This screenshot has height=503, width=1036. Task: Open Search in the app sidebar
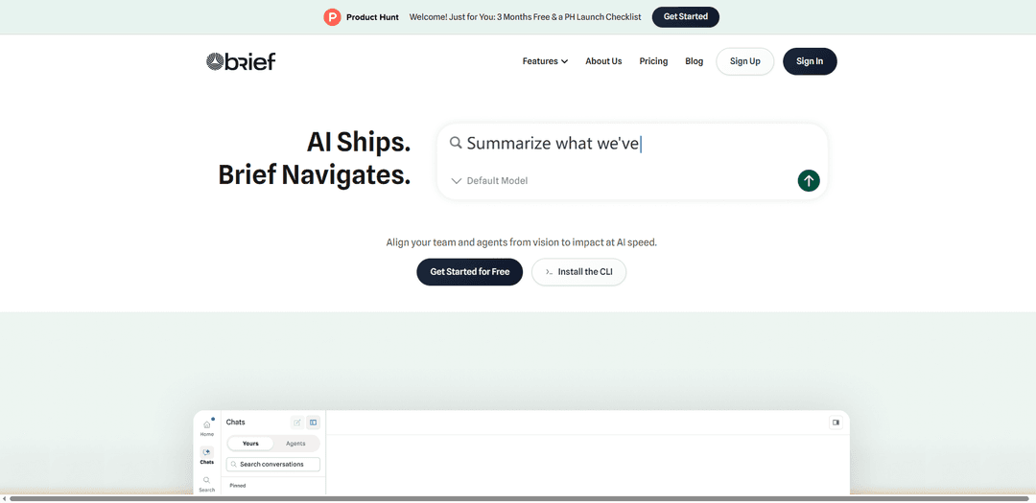(x=207, y=484)
